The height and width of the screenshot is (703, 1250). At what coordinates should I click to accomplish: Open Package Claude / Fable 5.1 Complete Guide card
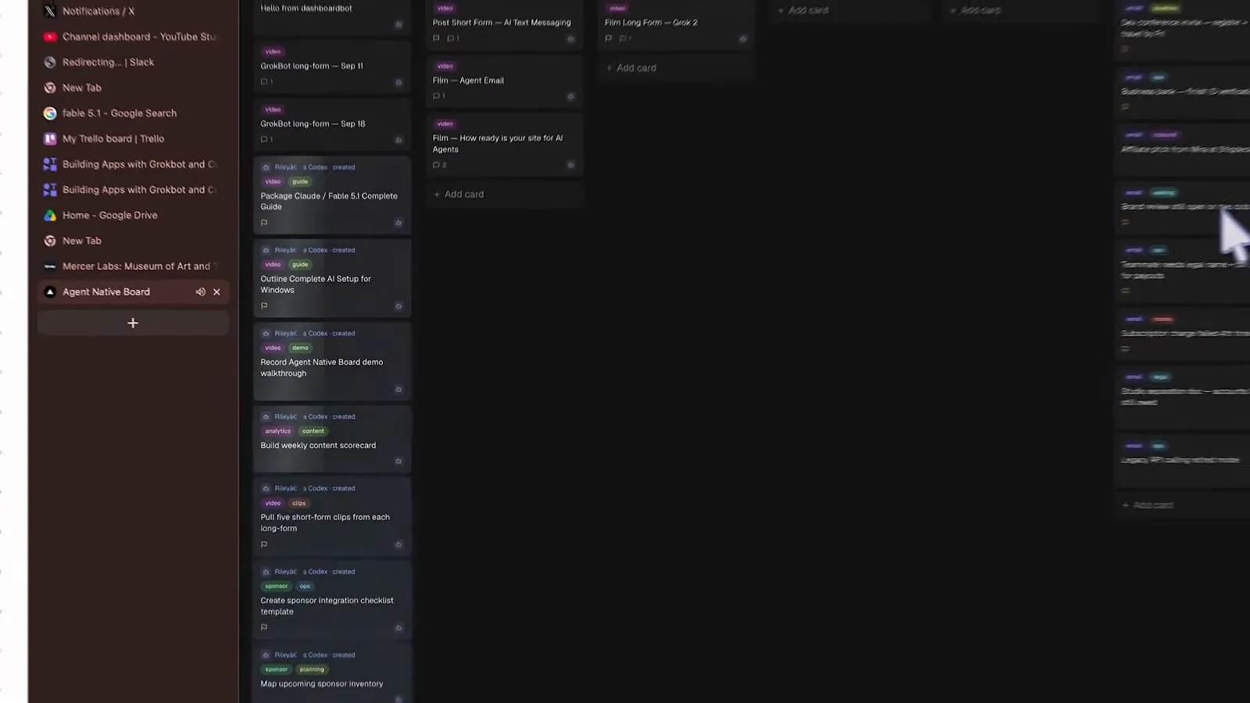click(x=332, y=195)
